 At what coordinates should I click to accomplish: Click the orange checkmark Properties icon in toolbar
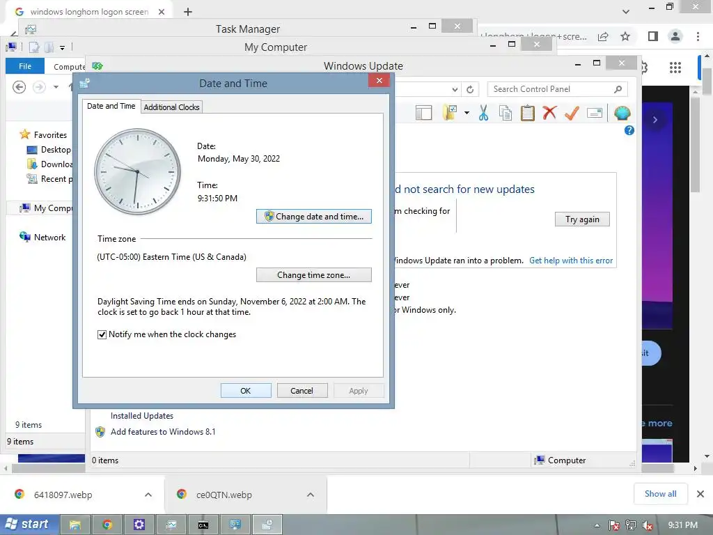572,112
